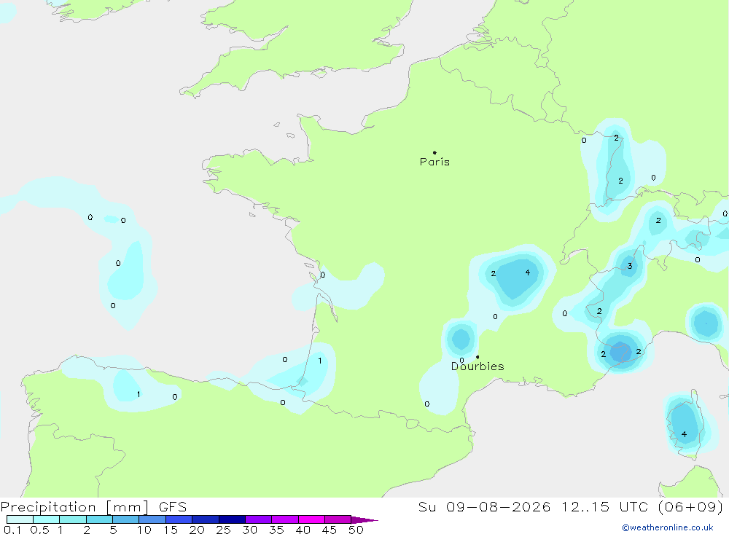Click the date 'Su 09-08-2026' text
The height and width of the screenshot is (534, 729).
tap(484, 507)
